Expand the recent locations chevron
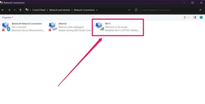205x104 pixels. 15,10
